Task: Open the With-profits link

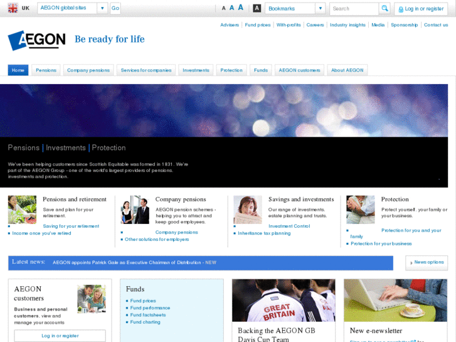Action: [289, 25]
